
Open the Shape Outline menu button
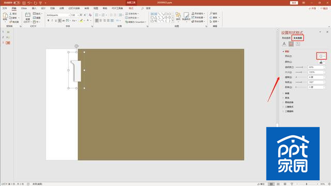click(198, 18)
